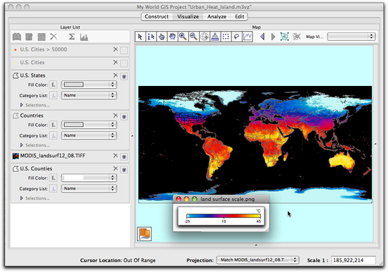Zoom to full globe extent

205,37
